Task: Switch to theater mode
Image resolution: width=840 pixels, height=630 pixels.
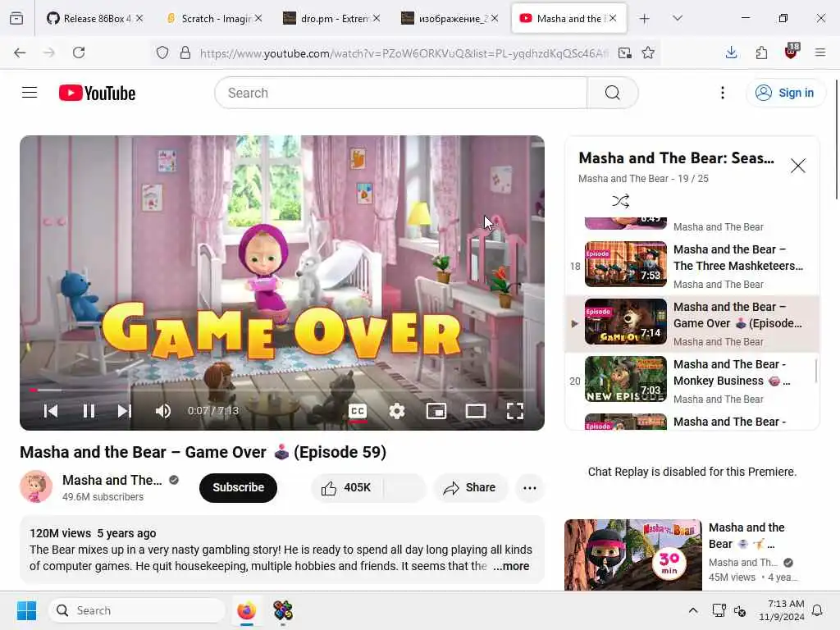Action: point(475,411)
